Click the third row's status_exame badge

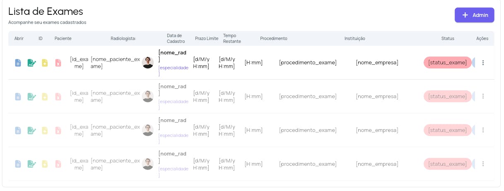point(447,130)
